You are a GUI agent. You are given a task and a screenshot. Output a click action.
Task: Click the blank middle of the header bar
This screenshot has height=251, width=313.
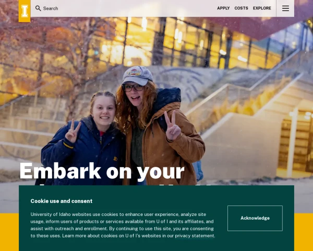coord(138,8)
